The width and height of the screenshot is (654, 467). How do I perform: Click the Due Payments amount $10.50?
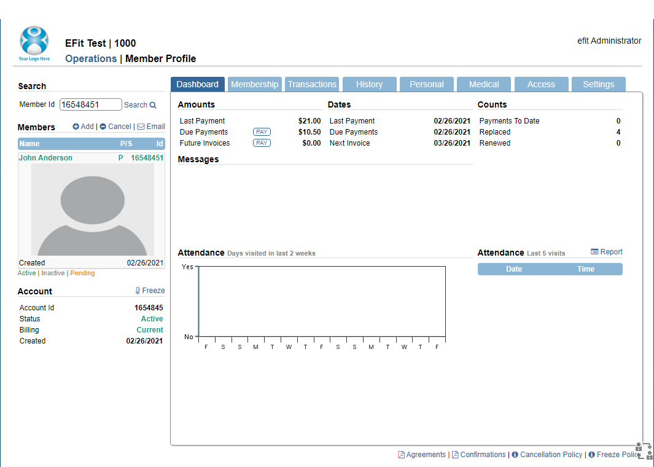pyautogui.click(x=309, y=132)
